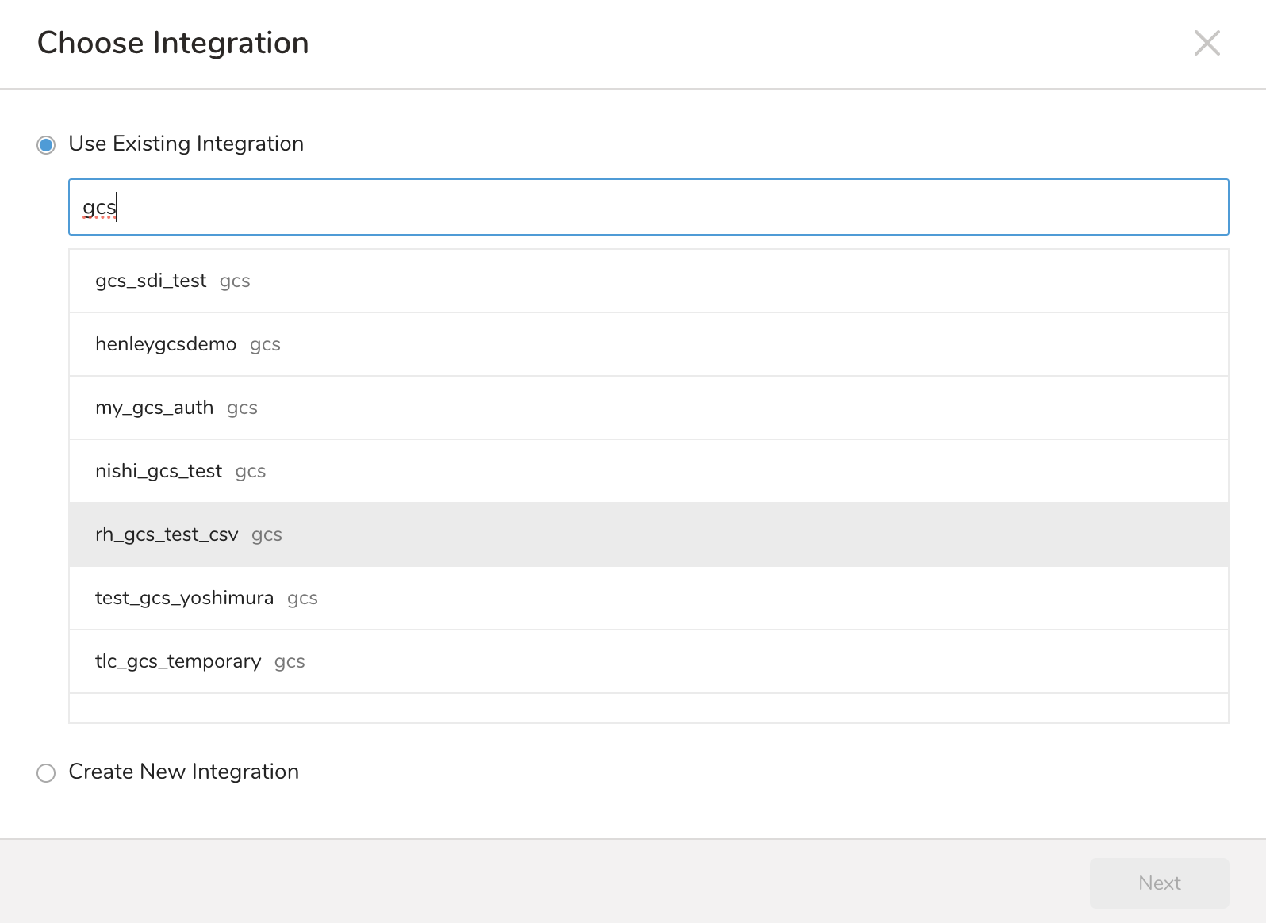The width and height of the screenshot is (1266, 923).
Task: Select the Create New Integration radio button
Action: pyautogui.click(x=46, y=772)
